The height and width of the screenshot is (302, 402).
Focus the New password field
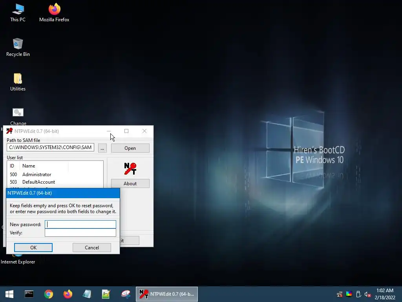(80, 224)
